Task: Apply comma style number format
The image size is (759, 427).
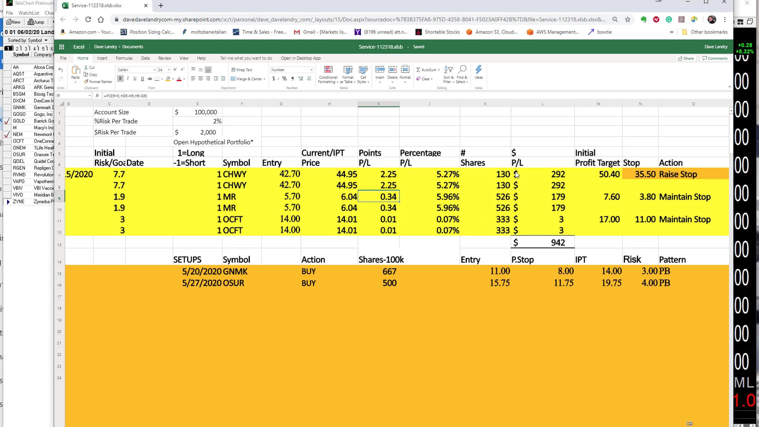Action: (292, 78)
